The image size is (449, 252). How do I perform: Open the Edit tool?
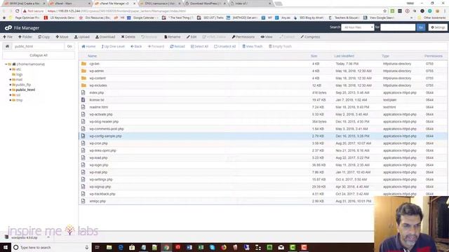[192, 37]
